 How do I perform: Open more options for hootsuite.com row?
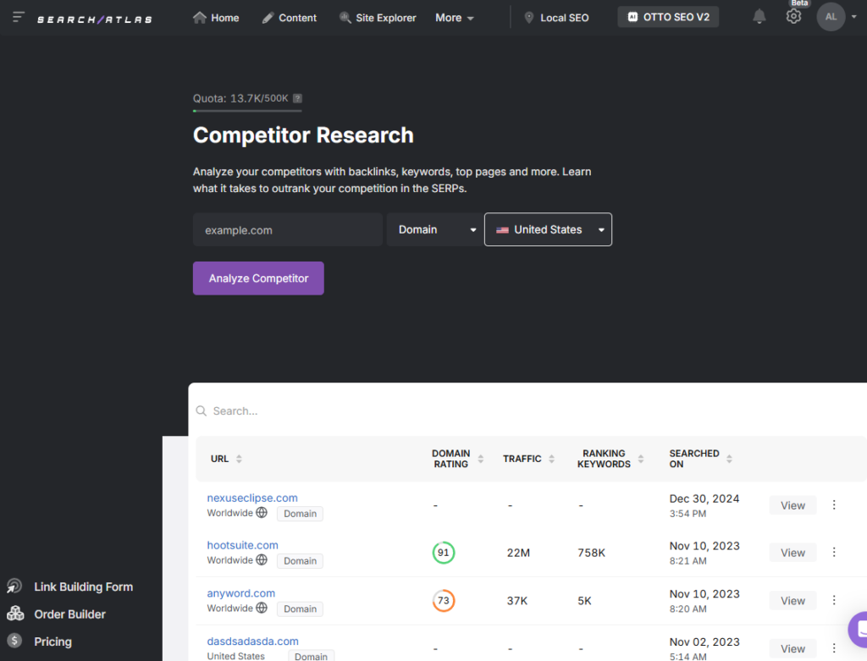(x=834, y=552)
